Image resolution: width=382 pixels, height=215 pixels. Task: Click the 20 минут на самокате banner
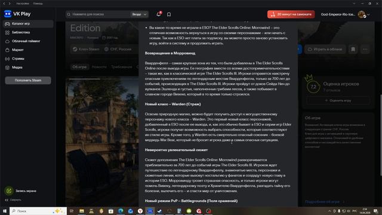pyautogui.click(x=291, y=14)
